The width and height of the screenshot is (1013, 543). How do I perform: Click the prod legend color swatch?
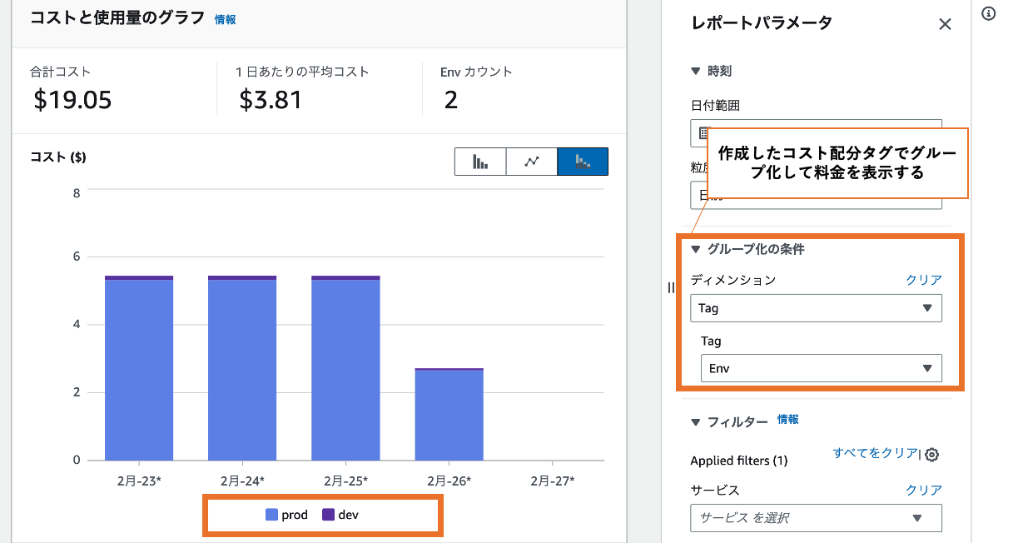coord(271,516)
